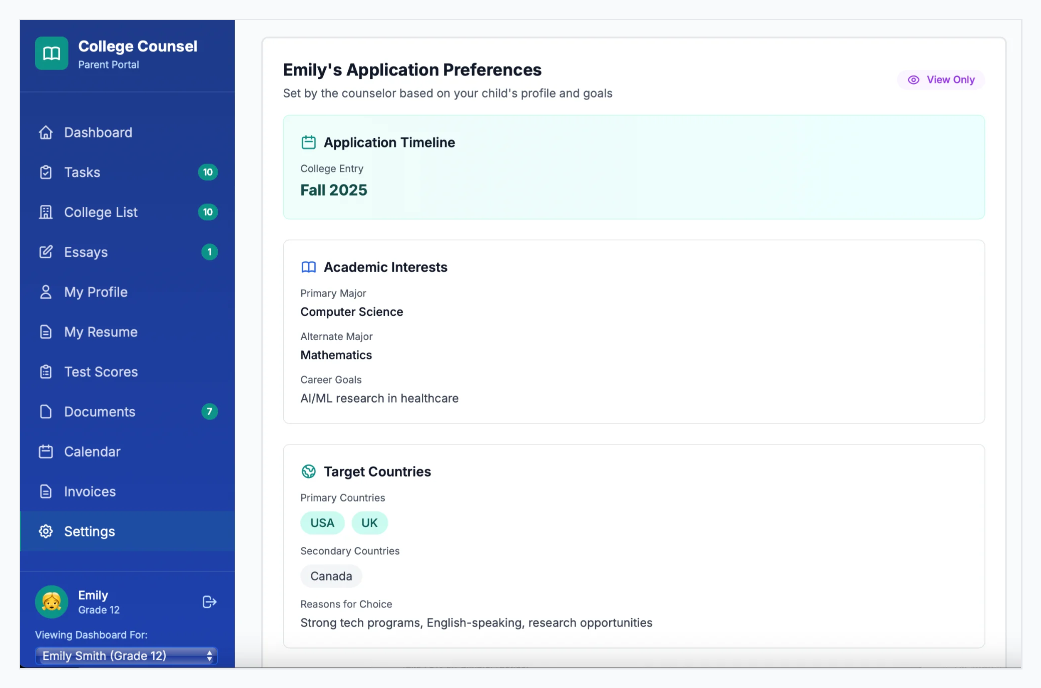Image resolution: width=1041 pixels, height=688 pixels.
Task: Click the College List building icon
Action: point(46,212)
